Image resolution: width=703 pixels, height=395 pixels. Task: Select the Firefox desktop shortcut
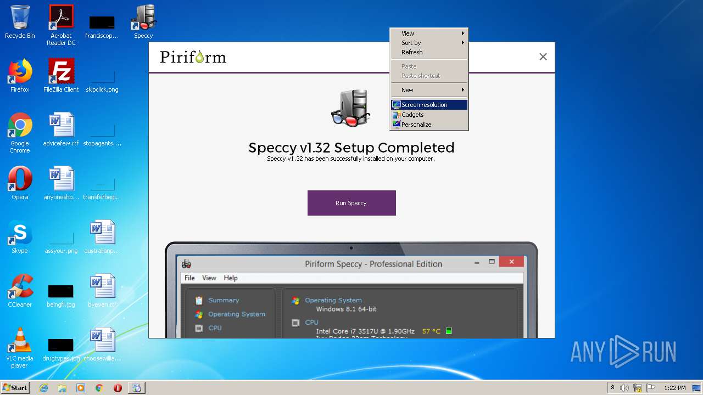click(20, 76)
